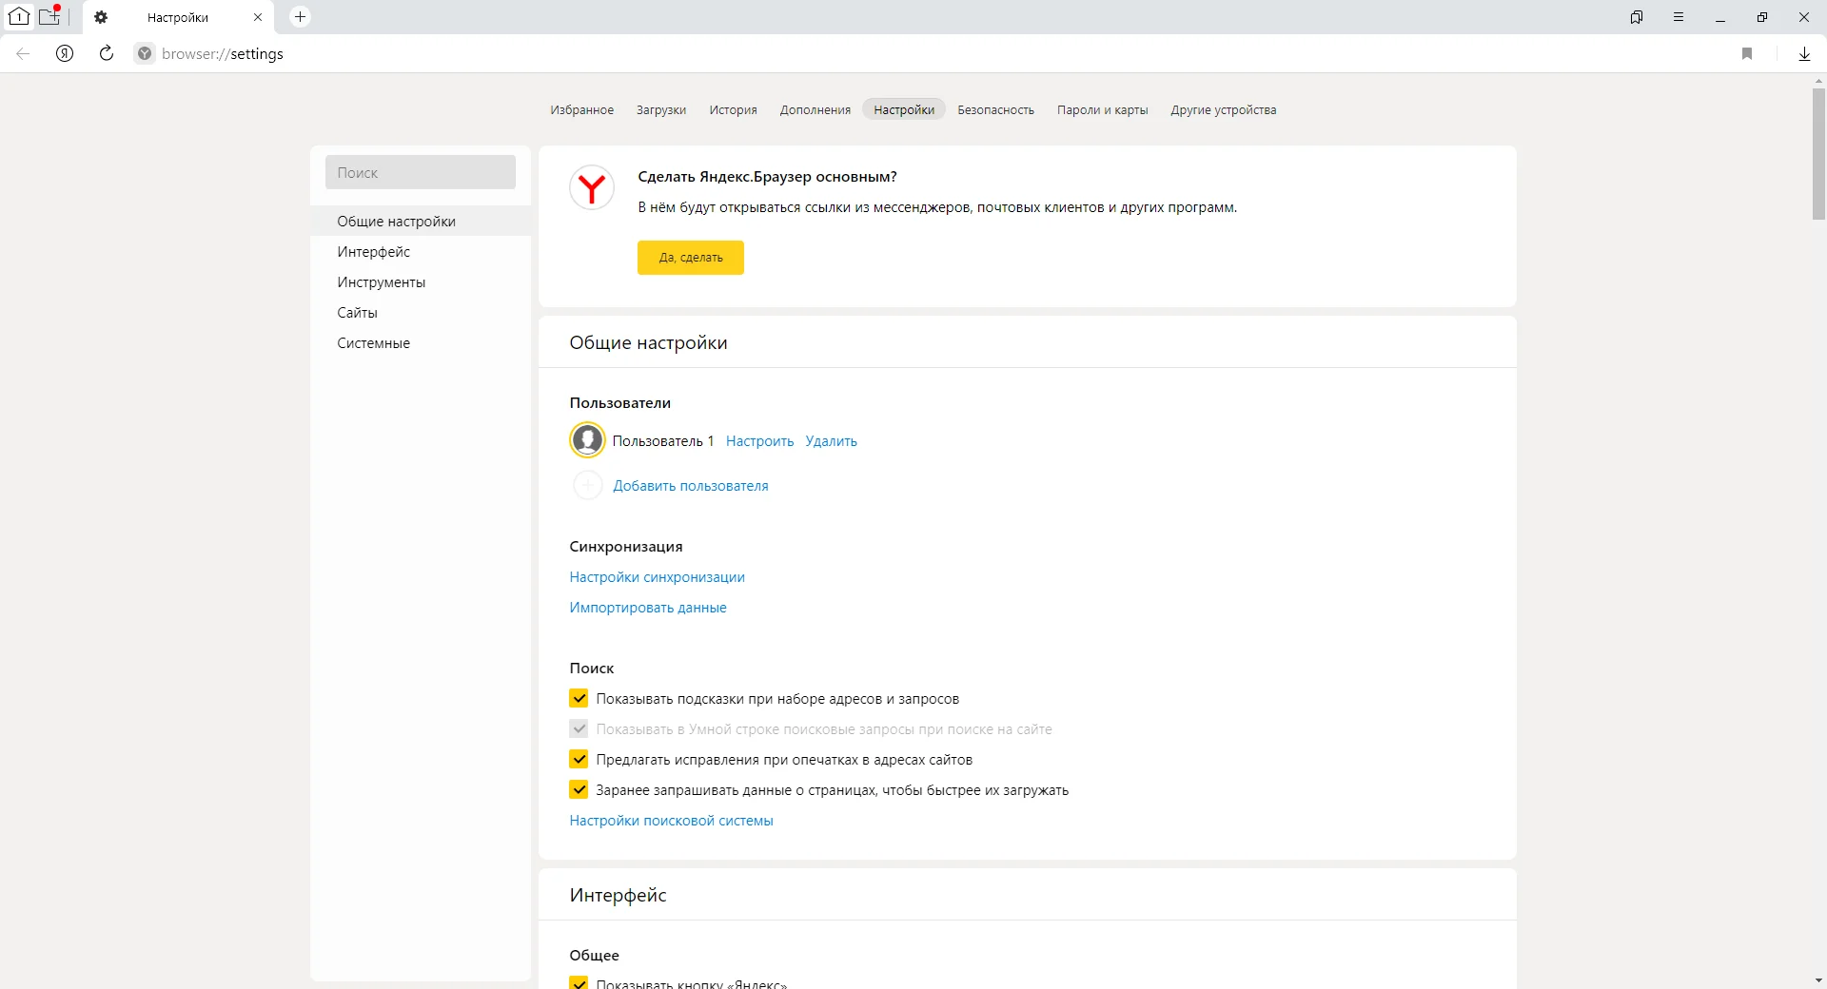Click the Синхронизация subheading
This screenshot has height=989, width=1827.
tap(625, 547)
